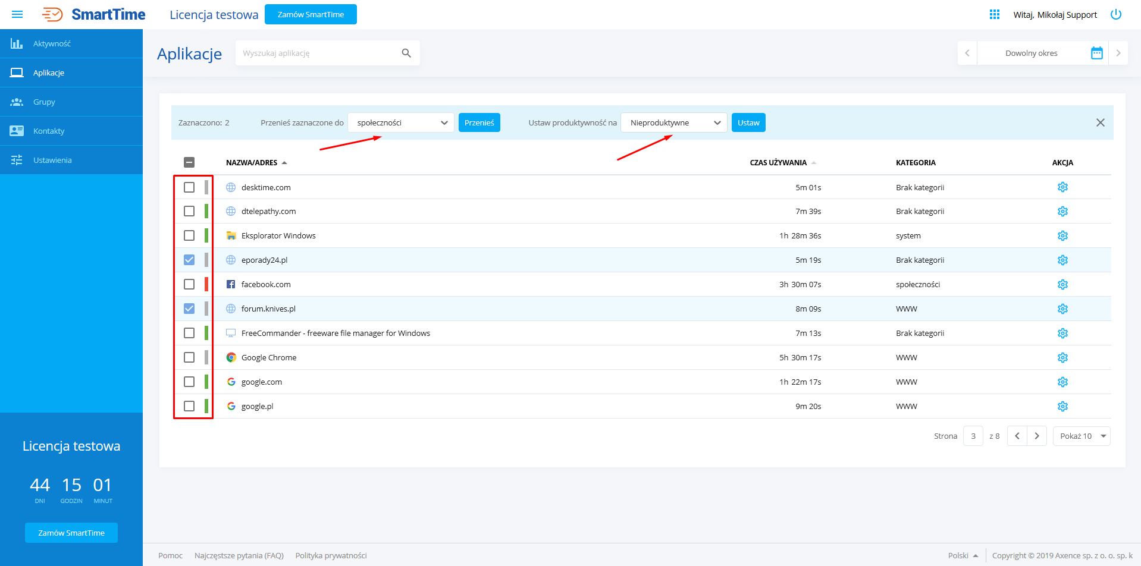The width and height of the screenshot is (1141, 566).
Task: Open the calendar date picker
Action: 1097,53
